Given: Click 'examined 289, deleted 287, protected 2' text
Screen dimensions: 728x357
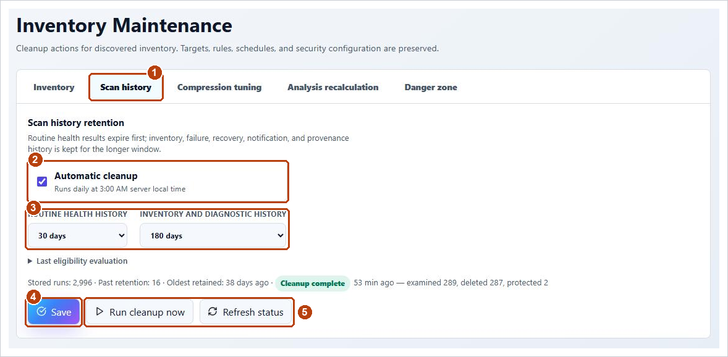Looking at the screenshot, I should (x=477, y=283).
